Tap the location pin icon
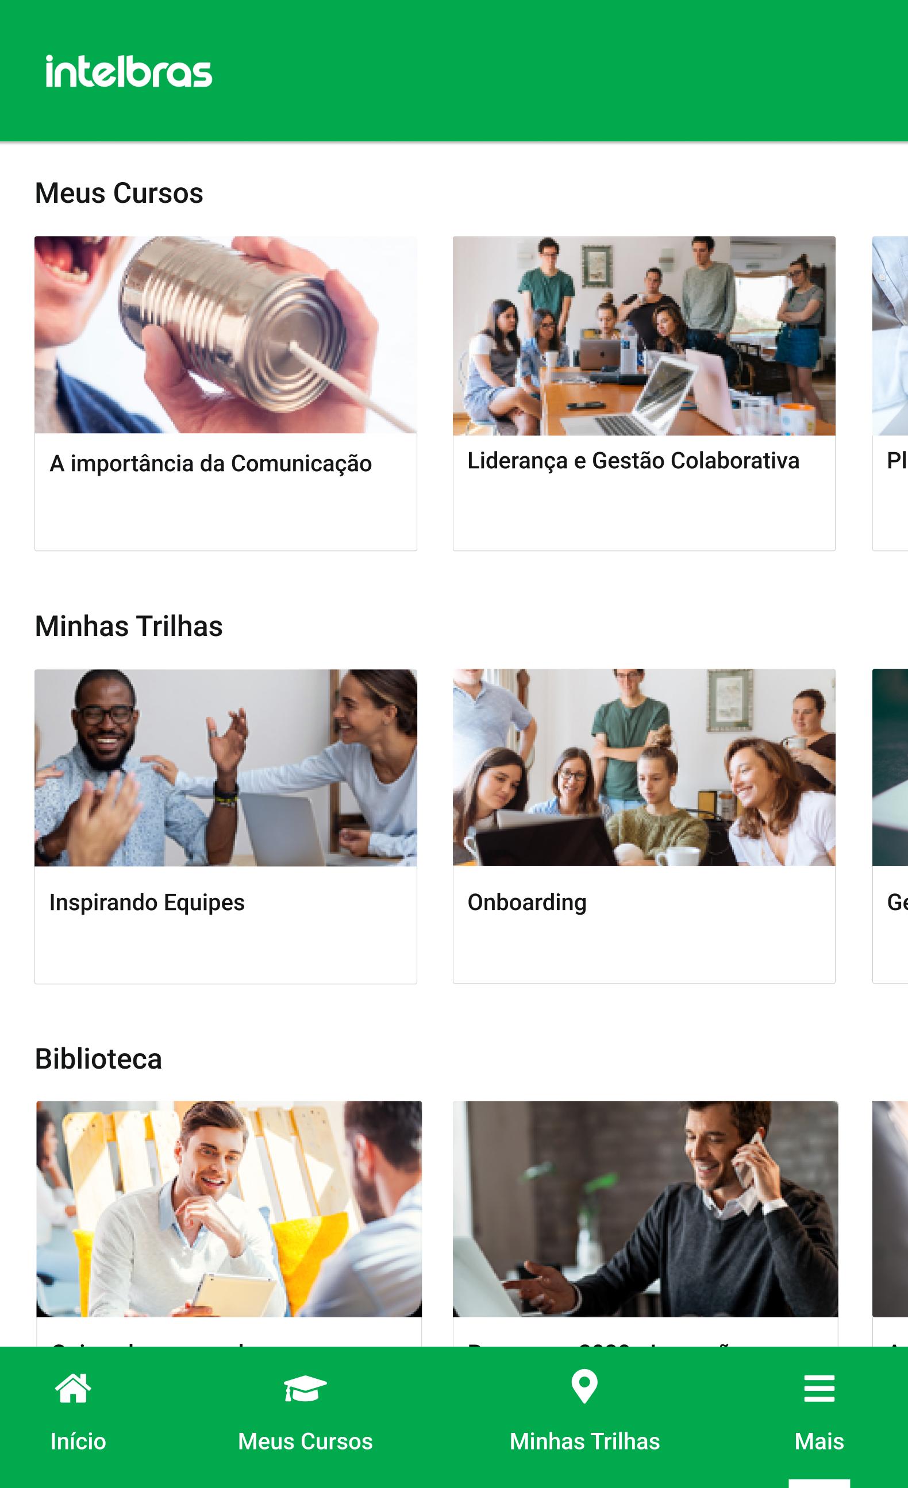908x1488 pixels. pos(584,1386)
